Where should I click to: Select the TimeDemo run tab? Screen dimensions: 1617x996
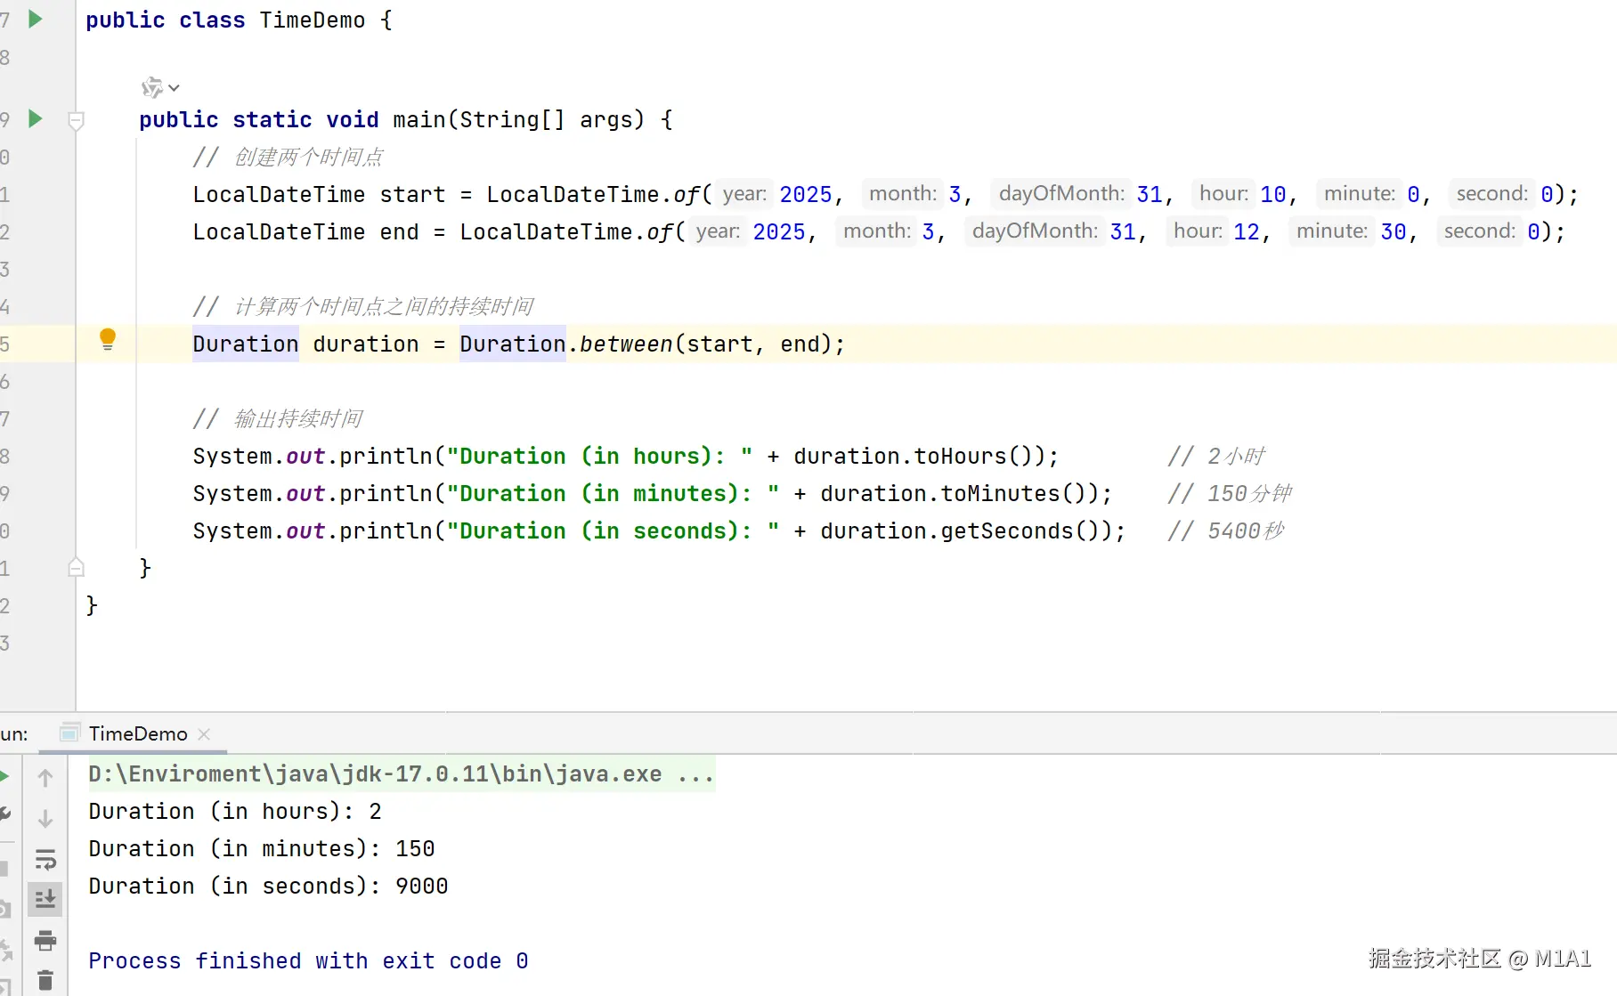tap(138, 733)
